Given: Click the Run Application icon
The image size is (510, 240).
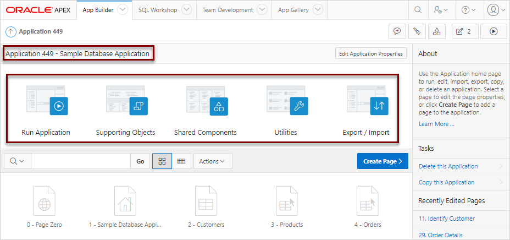Looking at the screenshot, I should coord(47,100).
